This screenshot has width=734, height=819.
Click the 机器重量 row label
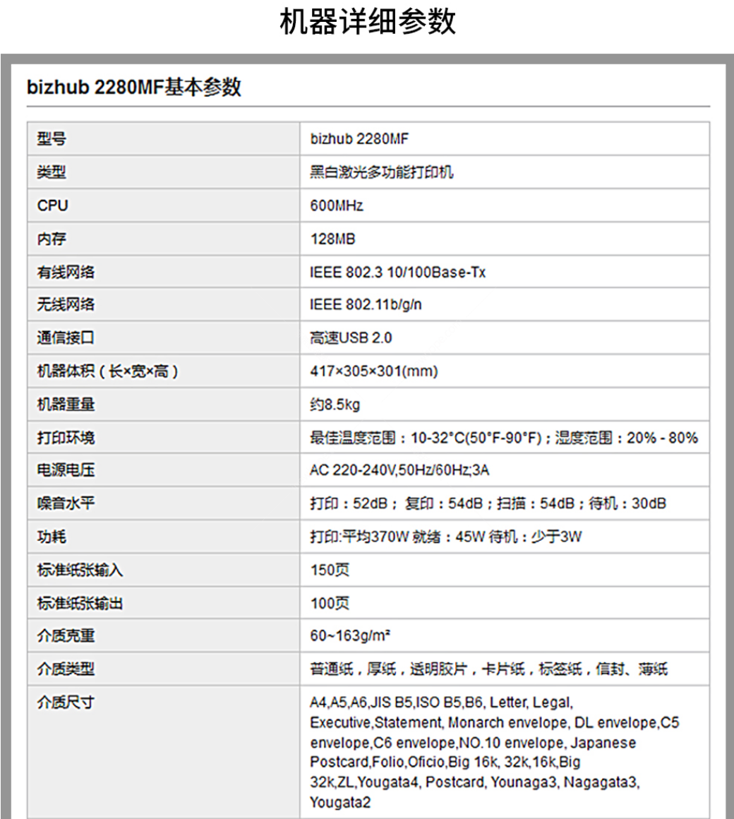[66, 405]
